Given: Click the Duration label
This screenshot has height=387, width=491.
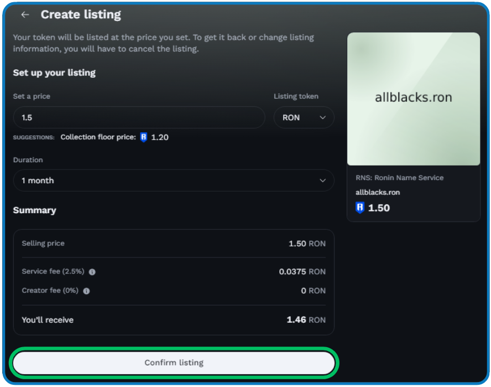Looking at the screenshot, I should tap(28, 159).
